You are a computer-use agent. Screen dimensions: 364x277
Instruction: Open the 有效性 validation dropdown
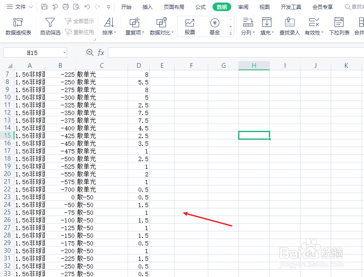tap(314, 26)
